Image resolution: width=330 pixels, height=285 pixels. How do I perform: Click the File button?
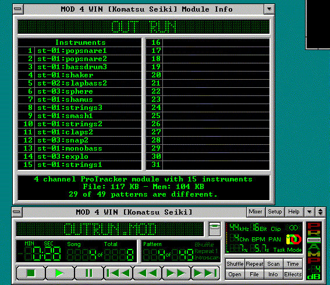click(254, 275)
